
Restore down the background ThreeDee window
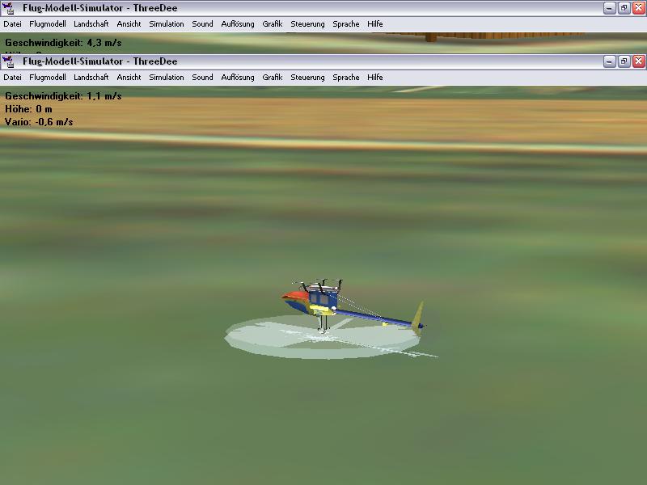click(624, 8)
